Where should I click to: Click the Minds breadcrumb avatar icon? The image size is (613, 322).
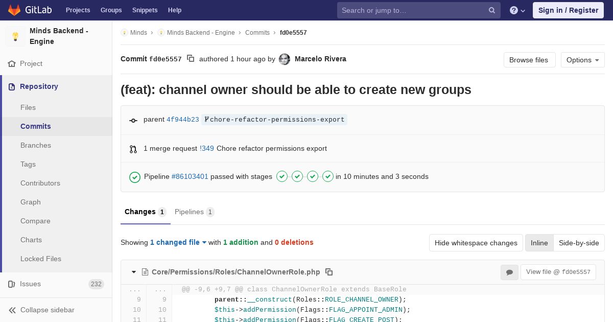(x=124, y=33)
